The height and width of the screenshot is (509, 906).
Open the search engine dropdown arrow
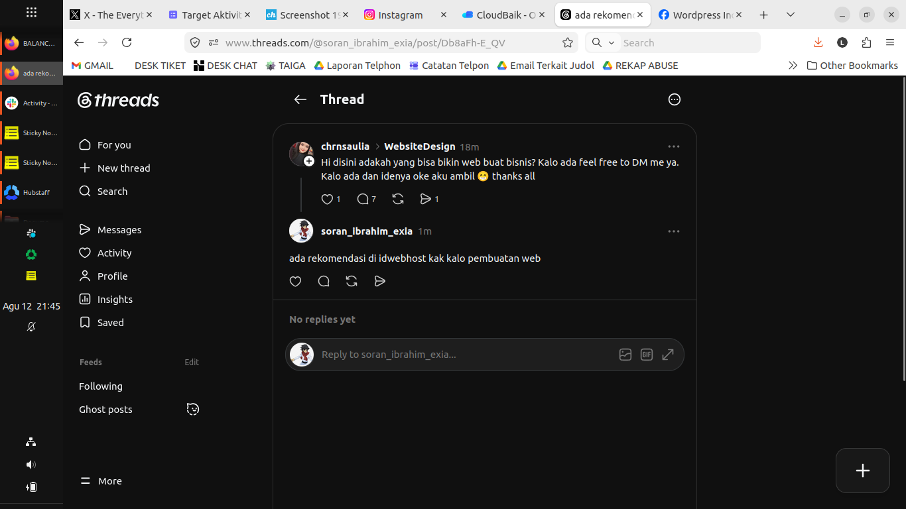pos(612,42)
